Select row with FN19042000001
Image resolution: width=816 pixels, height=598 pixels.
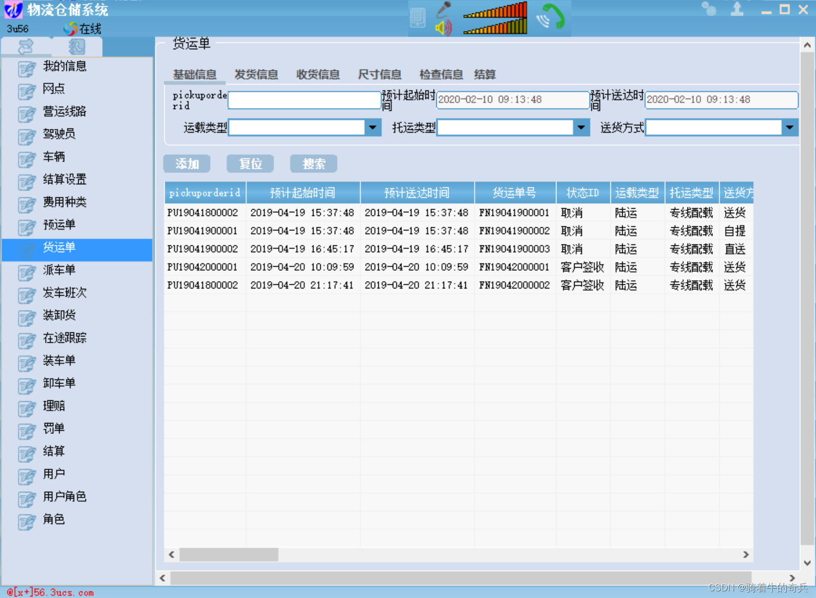click(x=459, y=267)
